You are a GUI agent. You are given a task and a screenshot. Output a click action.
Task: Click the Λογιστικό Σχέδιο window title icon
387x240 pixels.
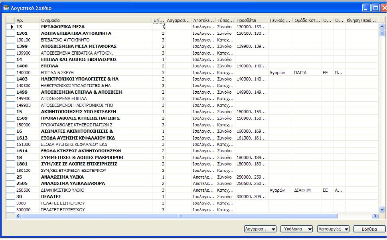[x=6, y=8]
